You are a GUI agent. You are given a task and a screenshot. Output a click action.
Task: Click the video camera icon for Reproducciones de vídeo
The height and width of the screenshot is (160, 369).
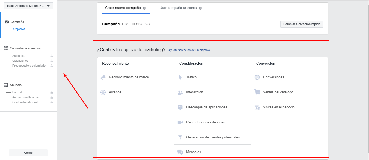pyautogui.click(x=180, y=122)
